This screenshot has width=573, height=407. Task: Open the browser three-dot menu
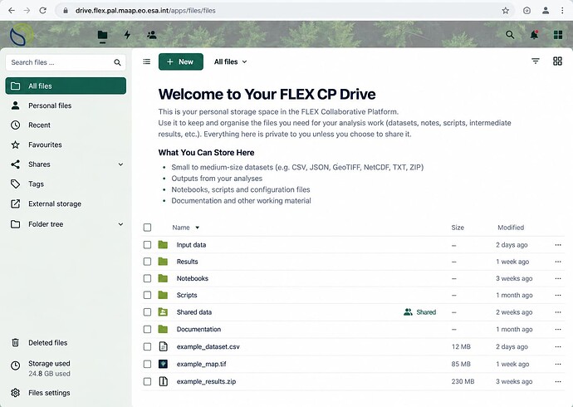coord(562,11)
